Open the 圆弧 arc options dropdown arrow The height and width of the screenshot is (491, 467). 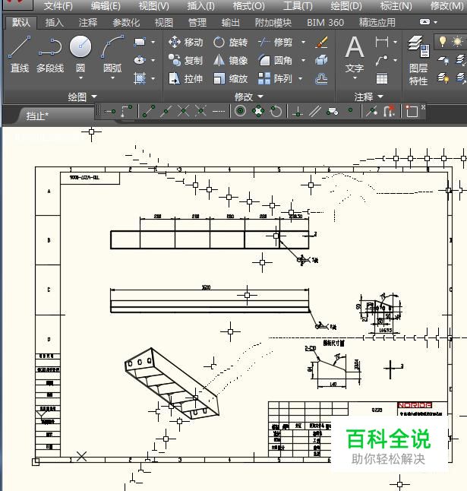point(112,78)
